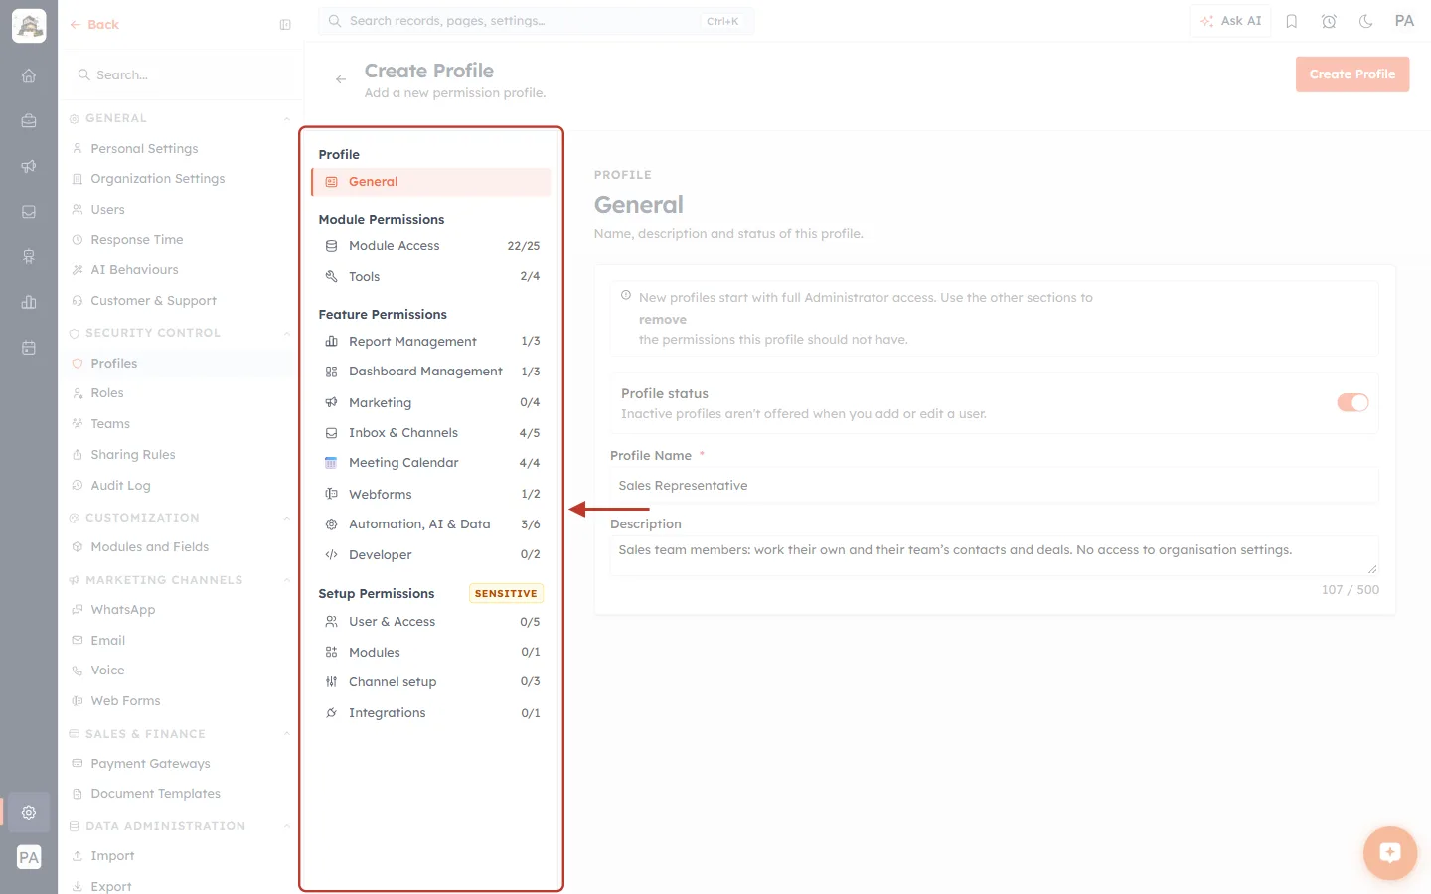Click the bookmark icon in top bar

[1292, 21]
